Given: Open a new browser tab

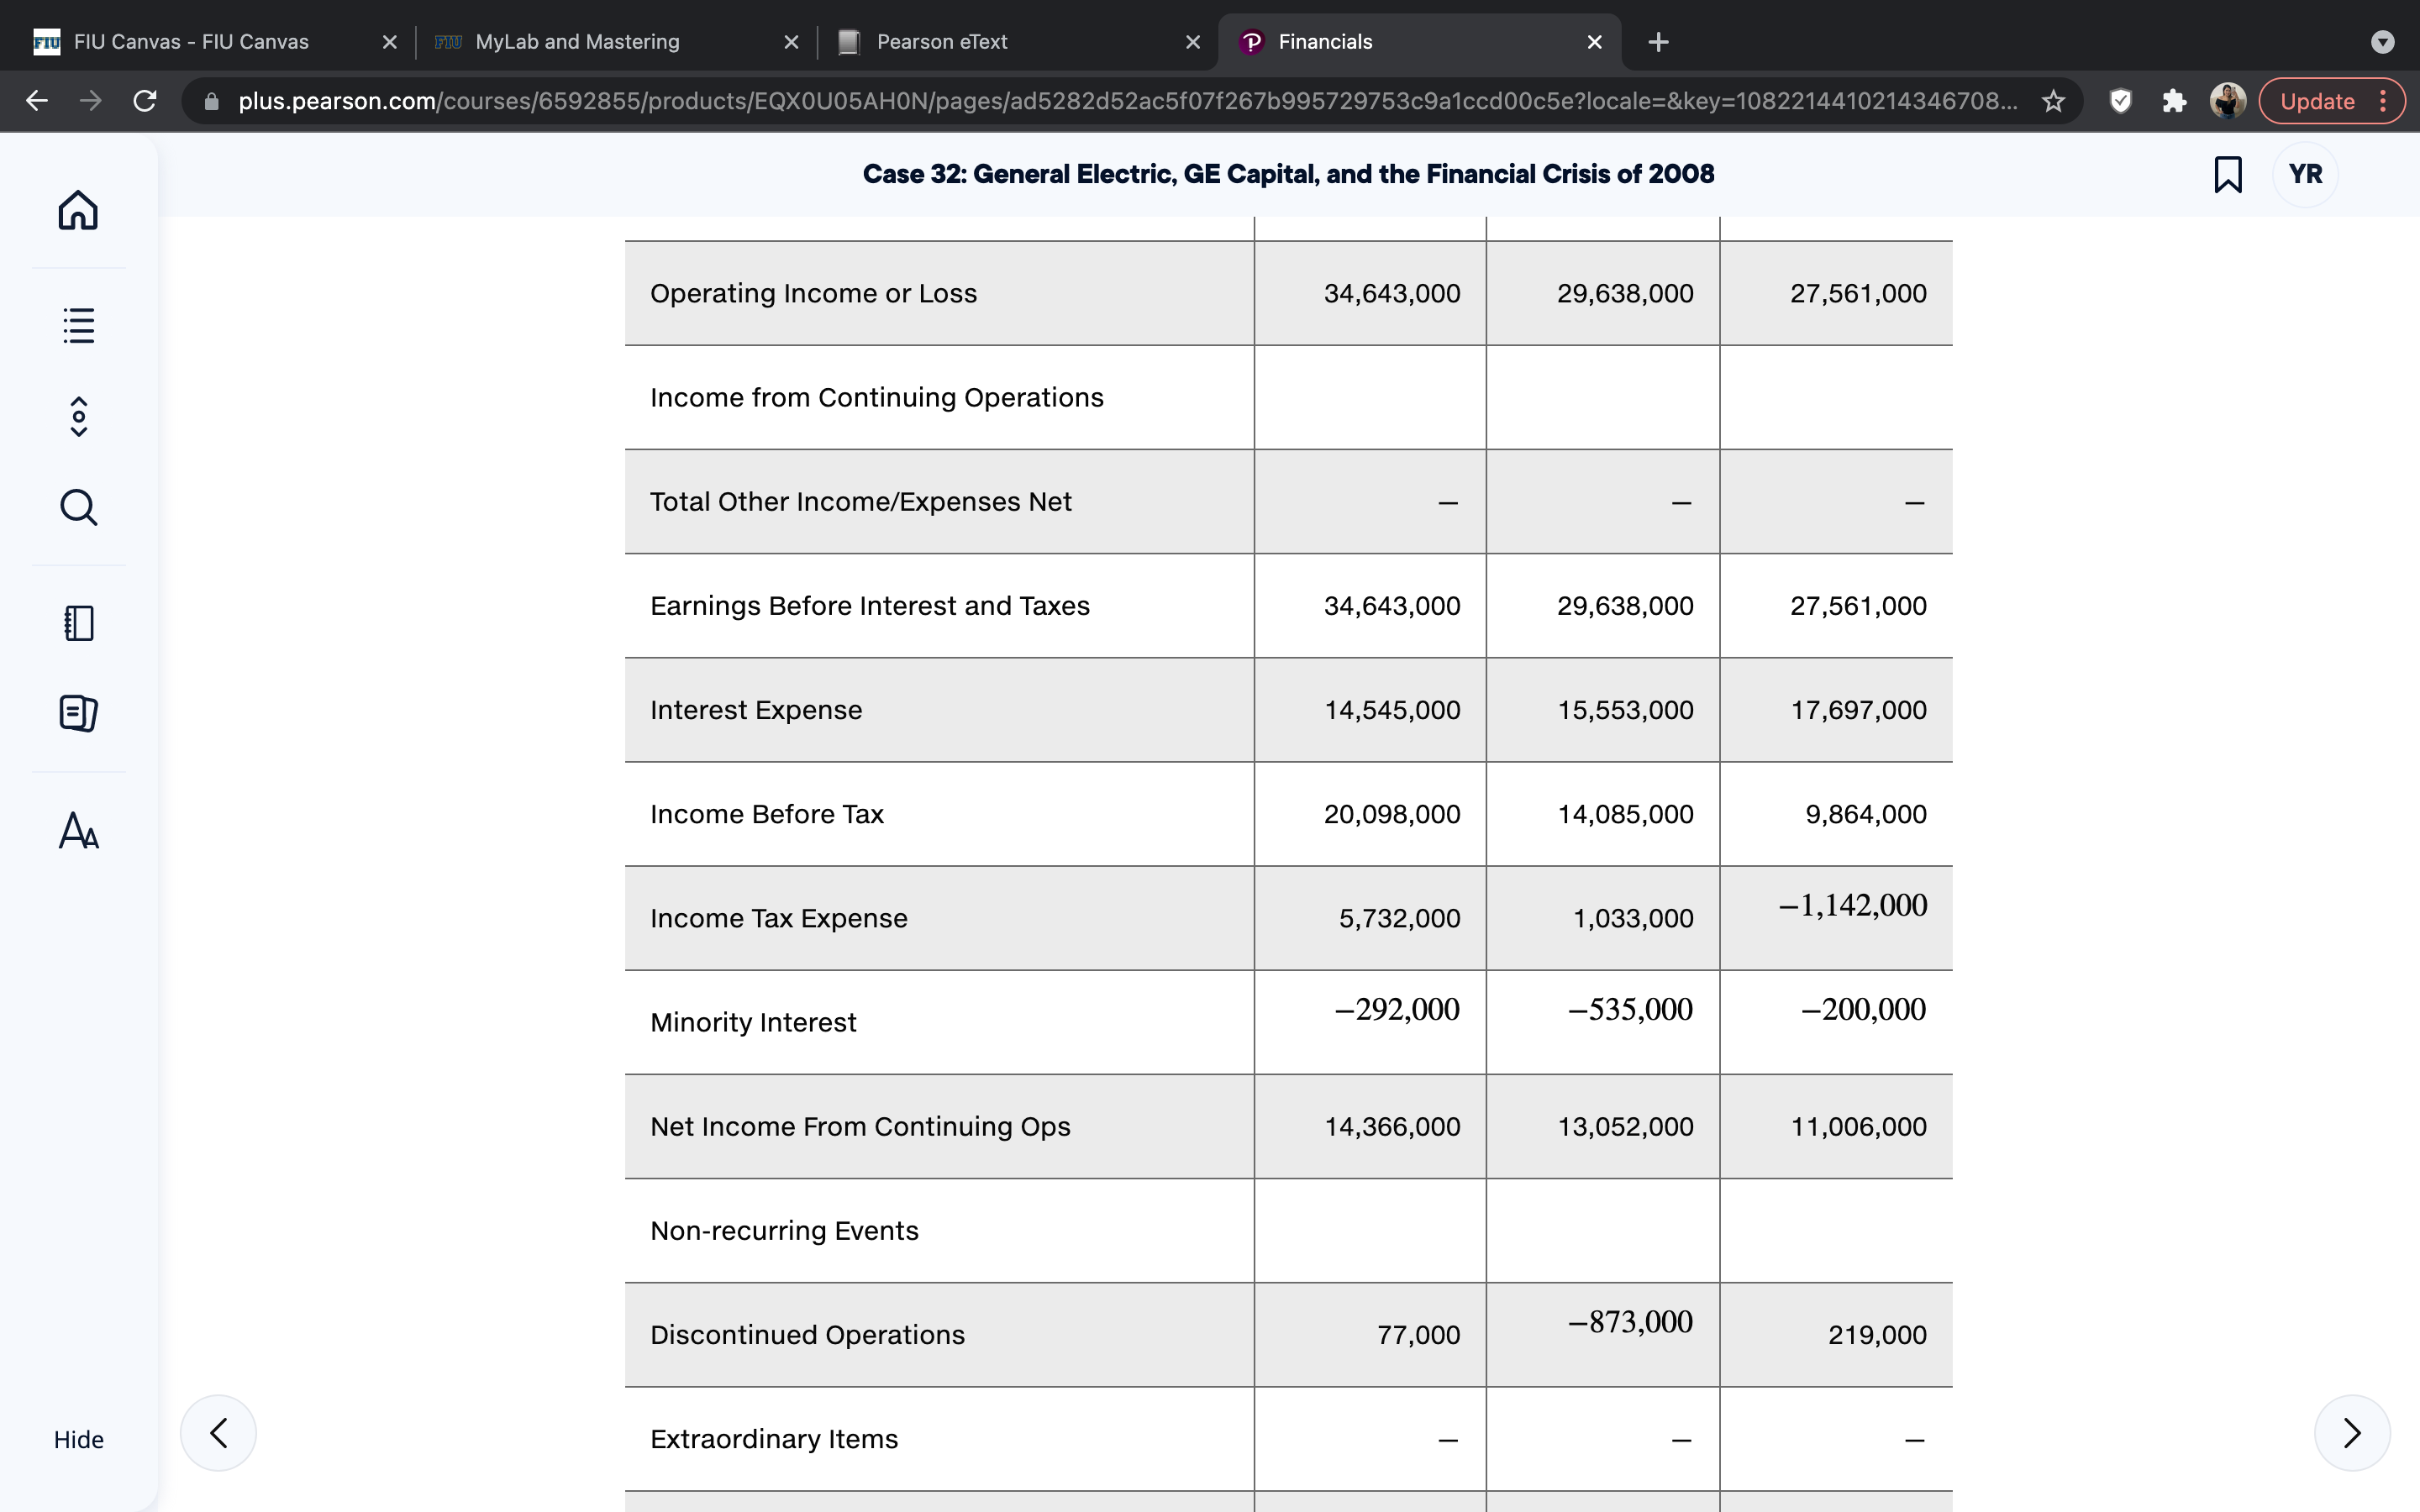Looking at the screenshot, I should [x=1658, y=42].
